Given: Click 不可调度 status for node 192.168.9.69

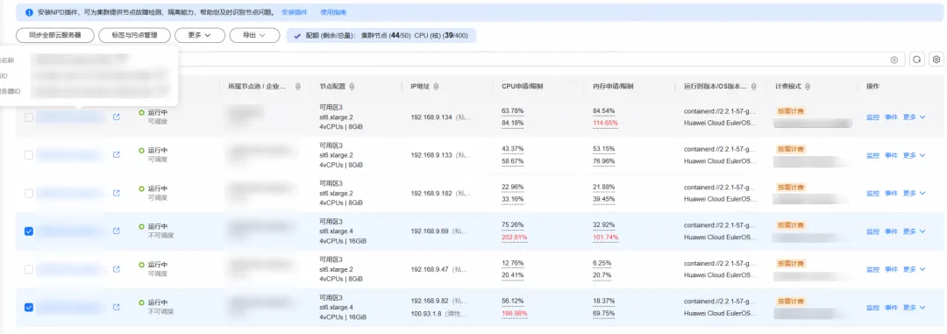Looking at the screenshot, I should tap(160, 236).
